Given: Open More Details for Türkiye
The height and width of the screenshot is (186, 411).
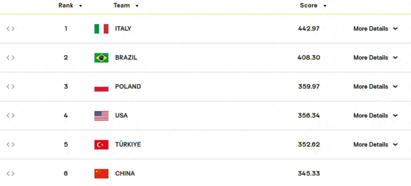Looking at the screenshot, I should (376, 144).
